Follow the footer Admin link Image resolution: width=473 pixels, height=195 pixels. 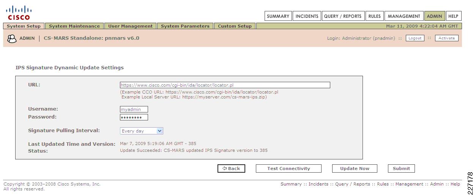pyautogui.click(x=437, y=184)
